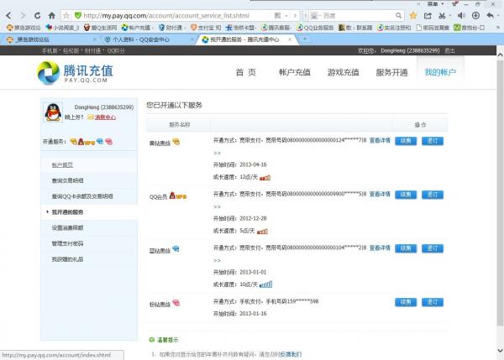This screenshot has width=504, height=360.
Task: Open the 消息中心 link
Action: coord(106,117)
